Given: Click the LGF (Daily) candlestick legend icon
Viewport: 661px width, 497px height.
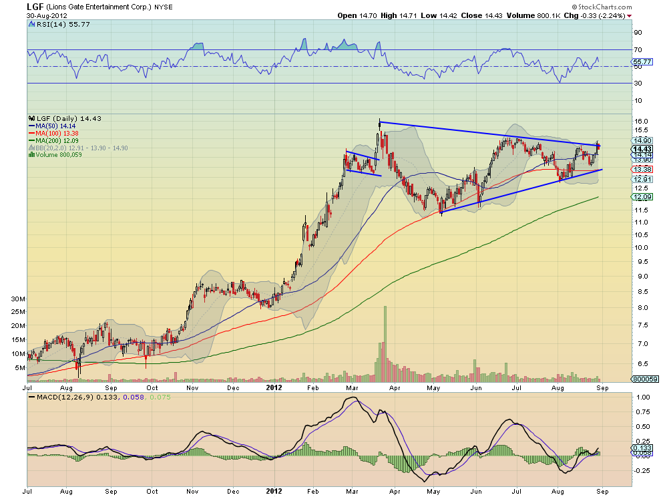Looking at the screenshot, I should (32, 118).
